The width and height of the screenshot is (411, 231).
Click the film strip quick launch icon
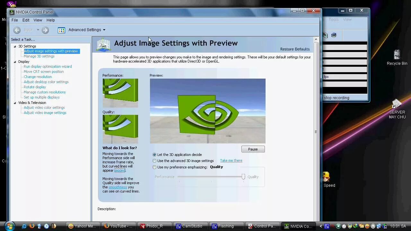tap(54, 226)
